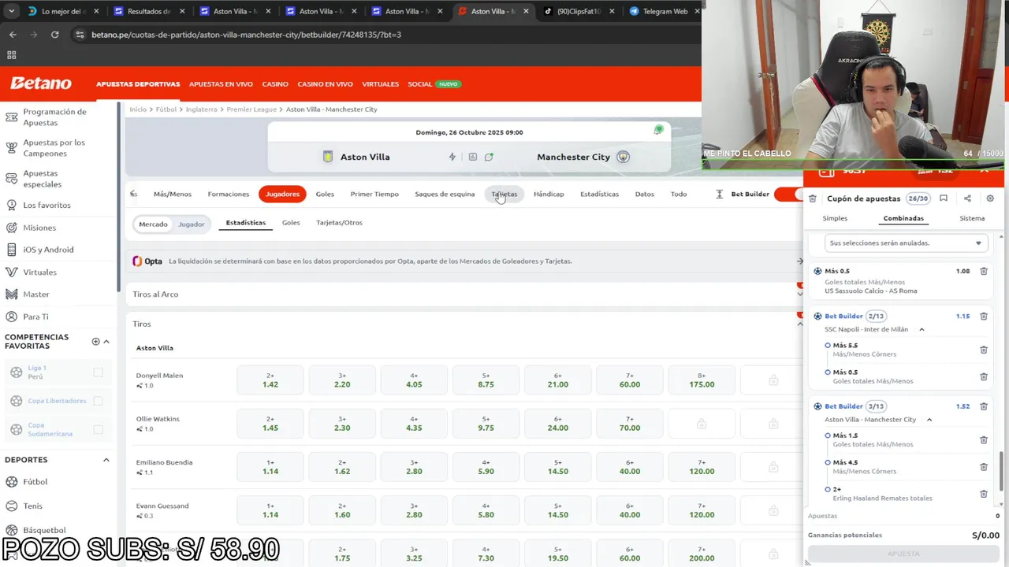
Task: Open Programación de Apuestas sidebar icon
Action: [11, 117]
